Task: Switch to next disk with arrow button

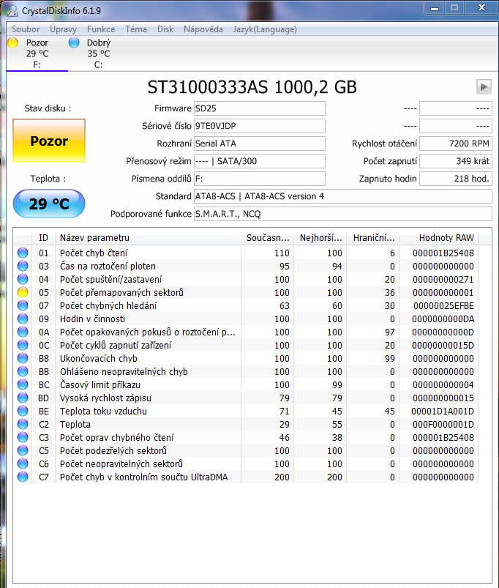Action: click(x=484, y=86)
